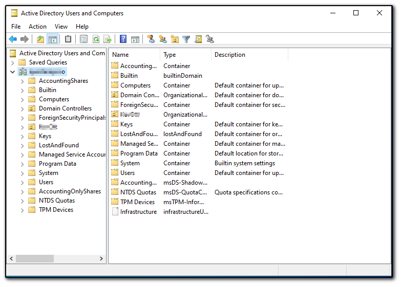The height and width of the screenshot is (287, 402).
Task: Select TPM Devices row in list
Action: (198, 202)
